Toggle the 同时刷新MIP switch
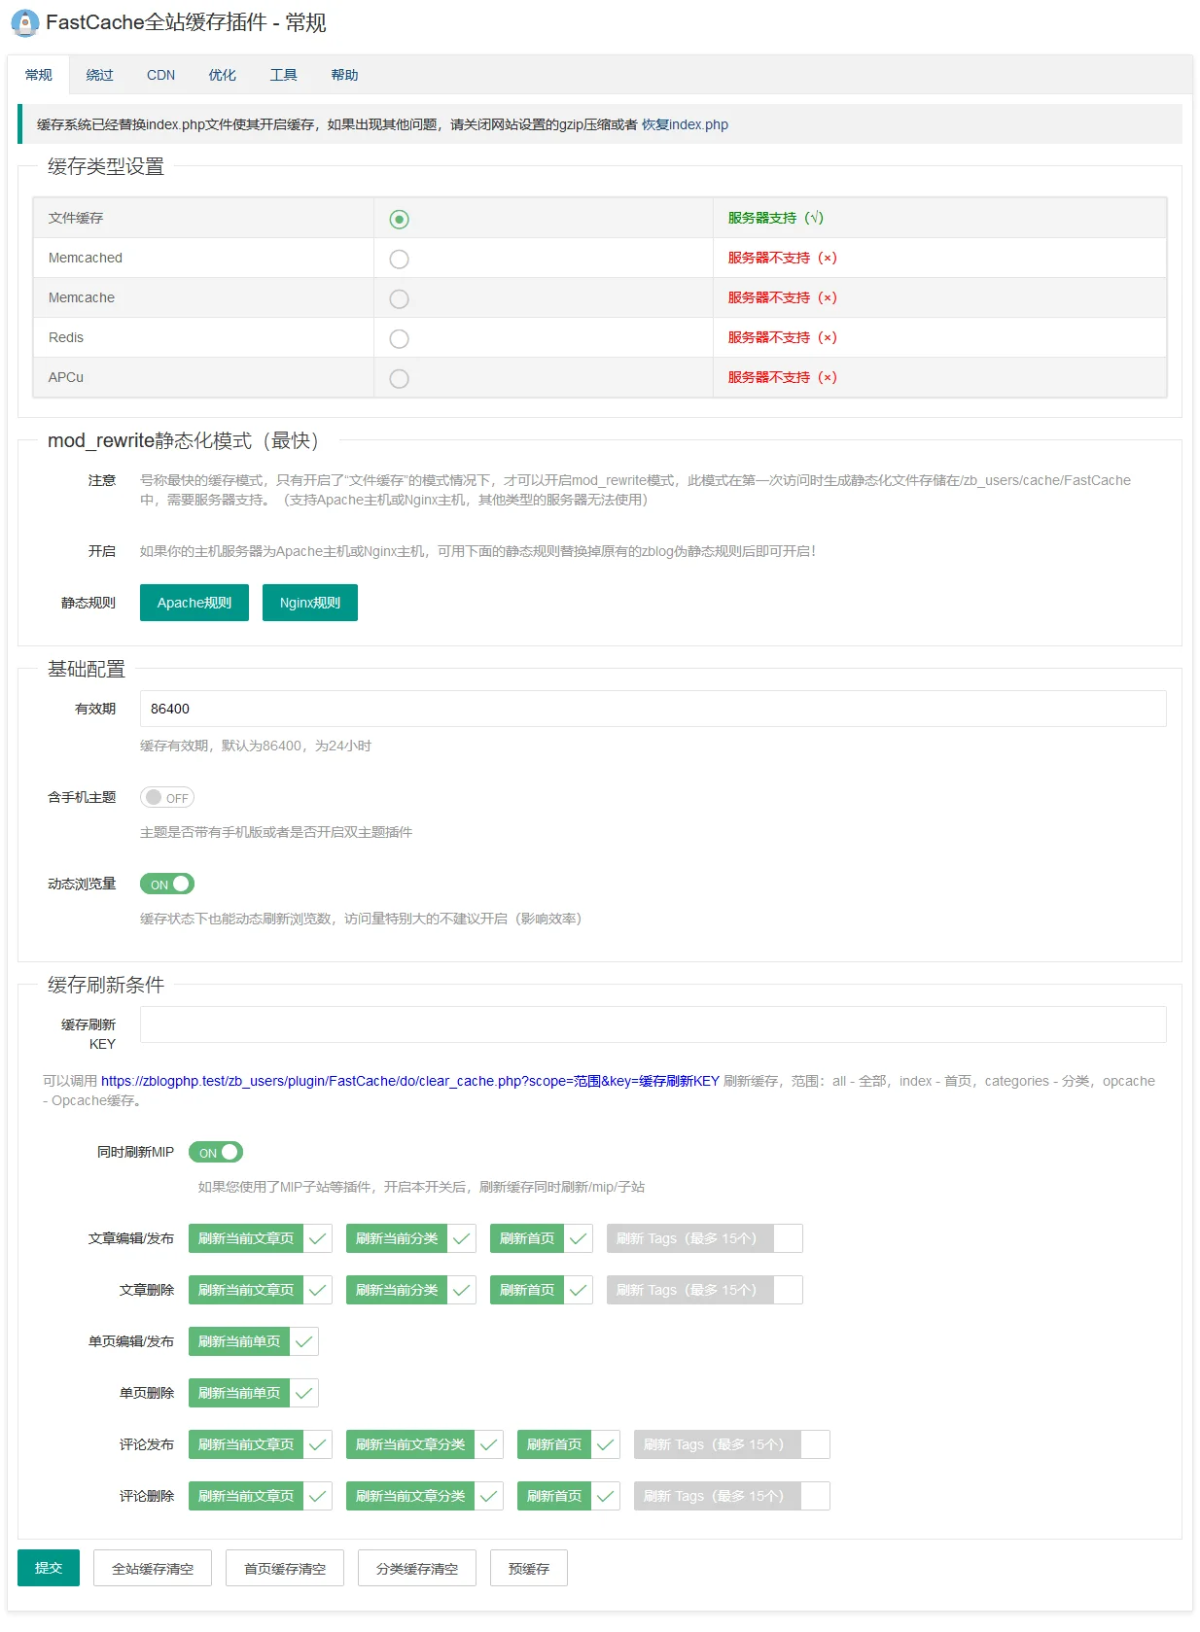 (x=216, y=1152)
